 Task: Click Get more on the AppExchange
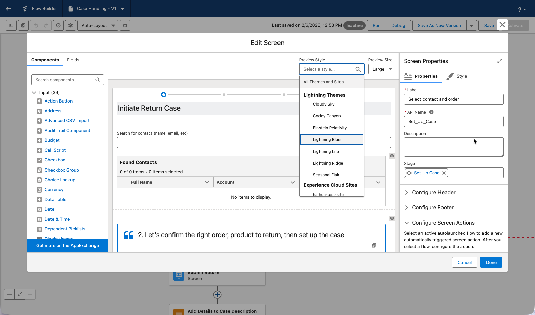[67, 245]
